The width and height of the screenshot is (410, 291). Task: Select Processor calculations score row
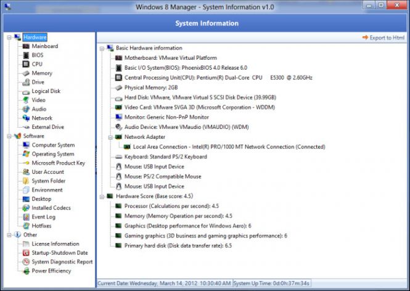pyautogui.click(x=171, y=206)
